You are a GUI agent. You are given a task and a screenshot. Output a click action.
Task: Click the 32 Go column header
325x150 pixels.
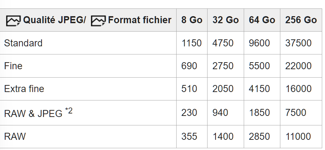225,20
